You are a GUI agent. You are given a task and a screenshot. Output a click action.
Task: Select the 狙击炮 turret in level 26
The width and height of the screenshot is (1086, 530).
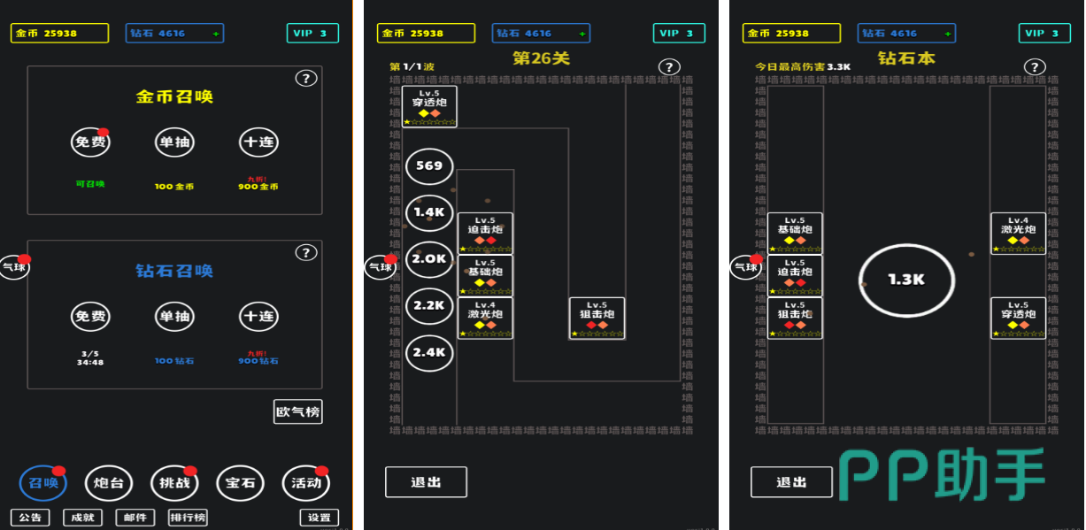point(597,319)
